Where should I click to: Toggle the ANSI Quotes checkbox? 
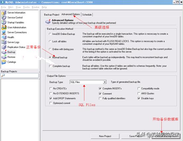tap(139, 93)
